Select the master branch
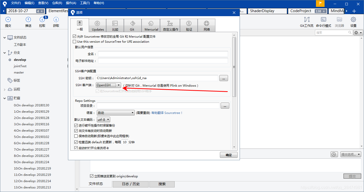The width and height of the screenshot is (364, 192). pyautogui.click(x=19, y=73)
